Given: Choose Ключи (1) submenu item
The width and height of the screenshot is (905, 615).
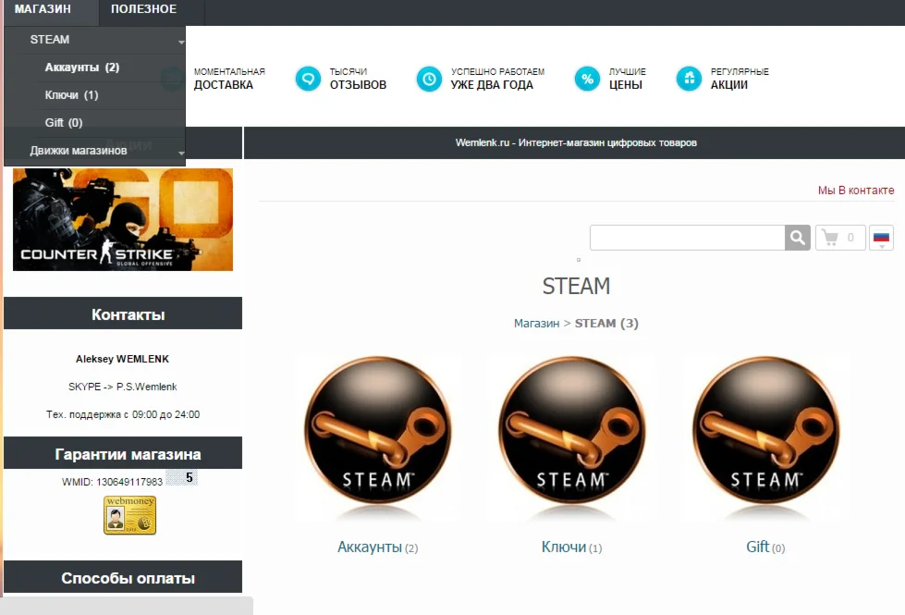Looking at the screenshot, I should (71, 95).
